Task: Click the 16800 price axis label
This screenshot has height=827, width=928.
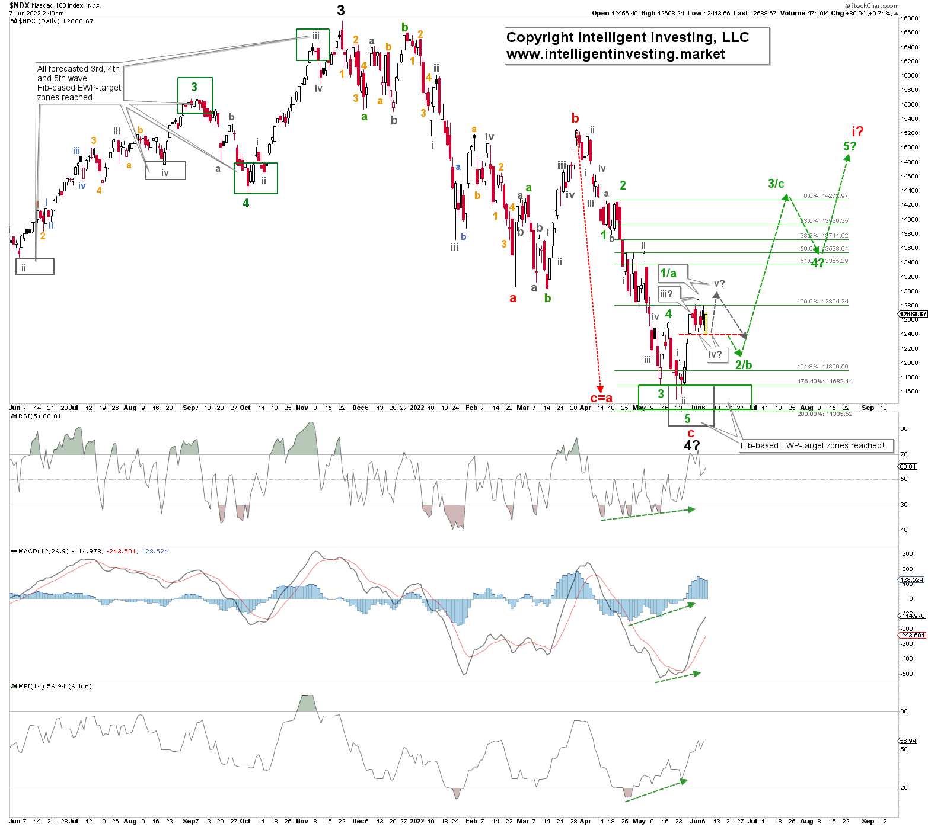Action: click(910, 18)
